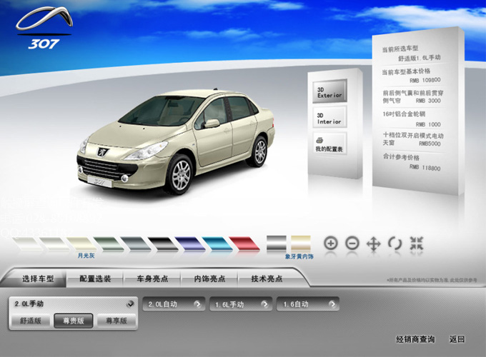Pick the grey-blue body color swatch

[136, 243]
